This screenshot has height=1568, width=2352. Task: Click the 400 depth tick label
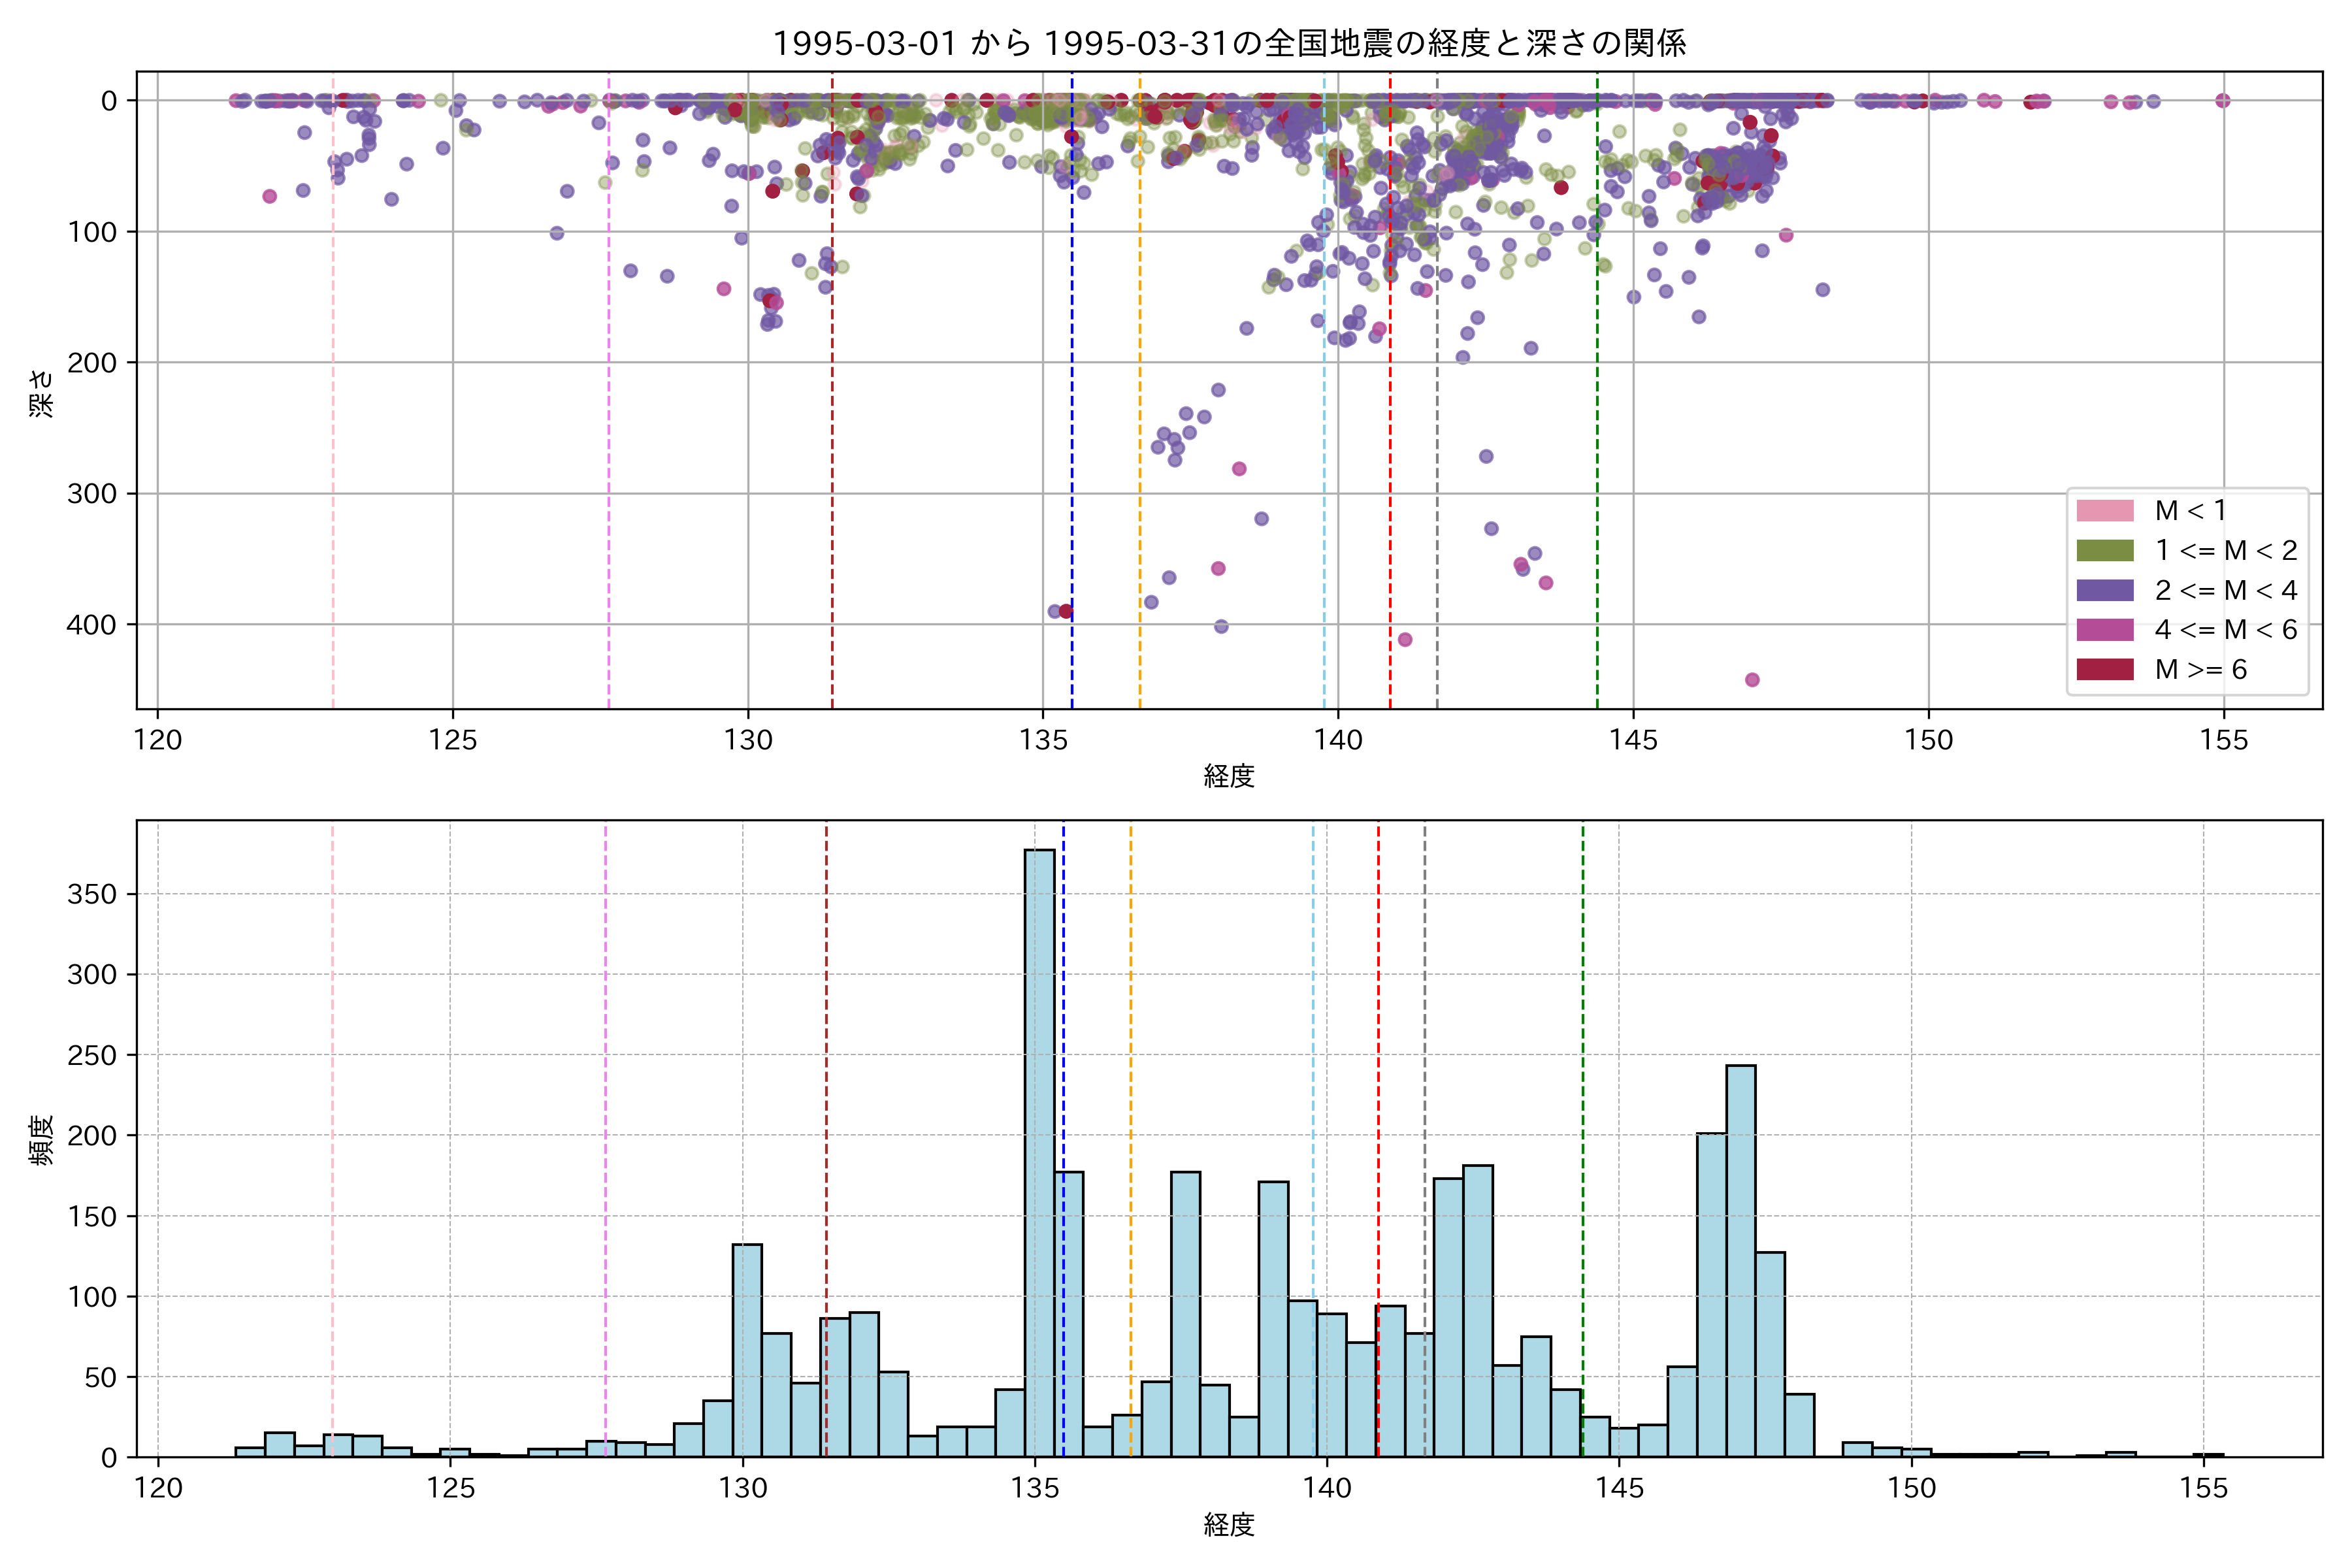coord(91,625)
